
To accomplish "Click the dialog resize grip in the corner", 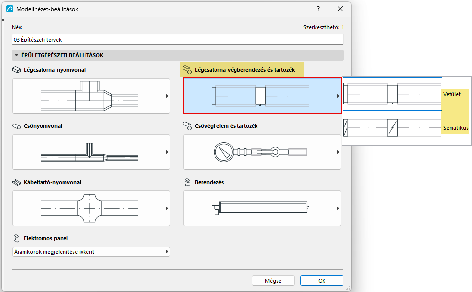I will click(x=348, y=289).
